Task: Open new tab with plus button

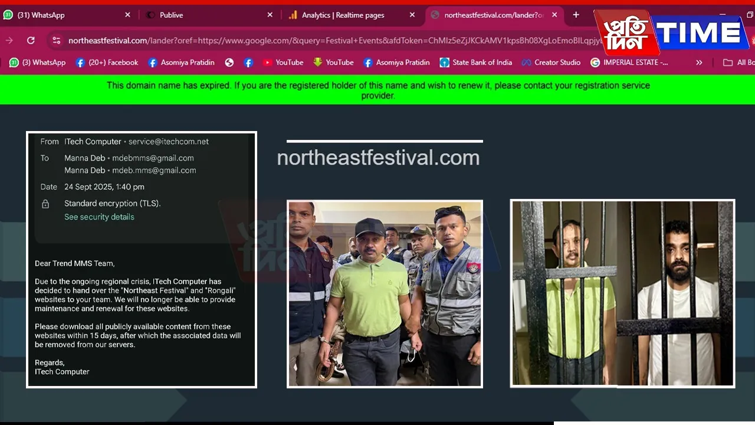Action: tap(576, 15)
